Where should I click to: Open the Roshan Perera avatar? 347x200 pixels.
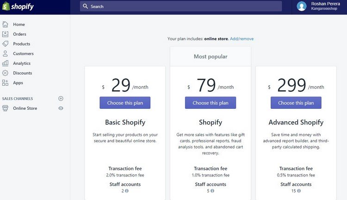tap(302, 6)
